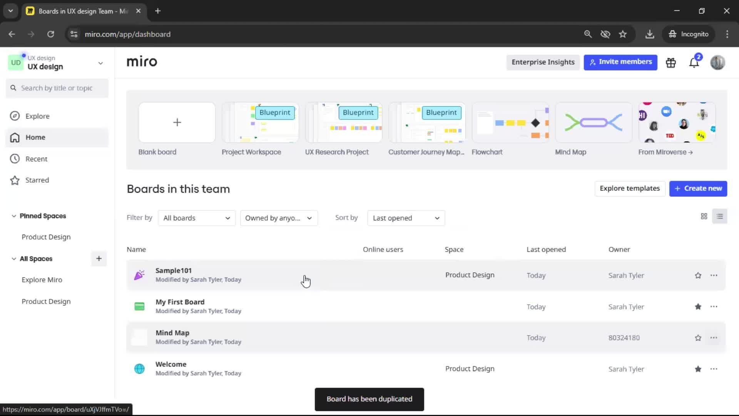739x416 pixels.
Task: Open Explore Miro space
Action: point(42,280)
